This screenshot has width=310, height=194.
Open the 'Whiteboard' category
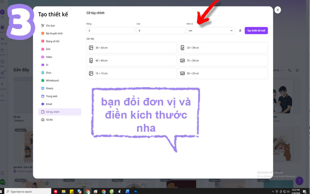click(x=60, y=81)
